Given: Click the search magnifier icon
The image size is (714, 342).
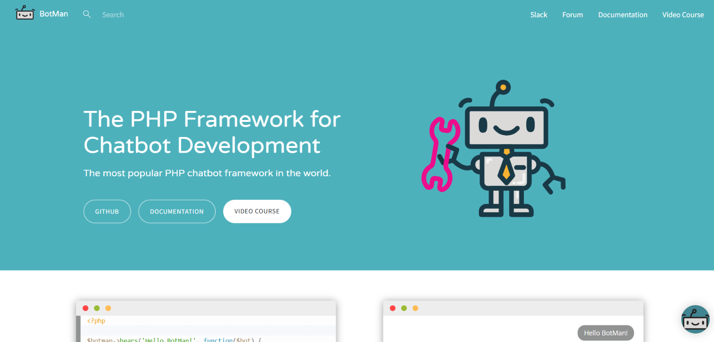Looking at the screenshot, I should click(87, 14).
